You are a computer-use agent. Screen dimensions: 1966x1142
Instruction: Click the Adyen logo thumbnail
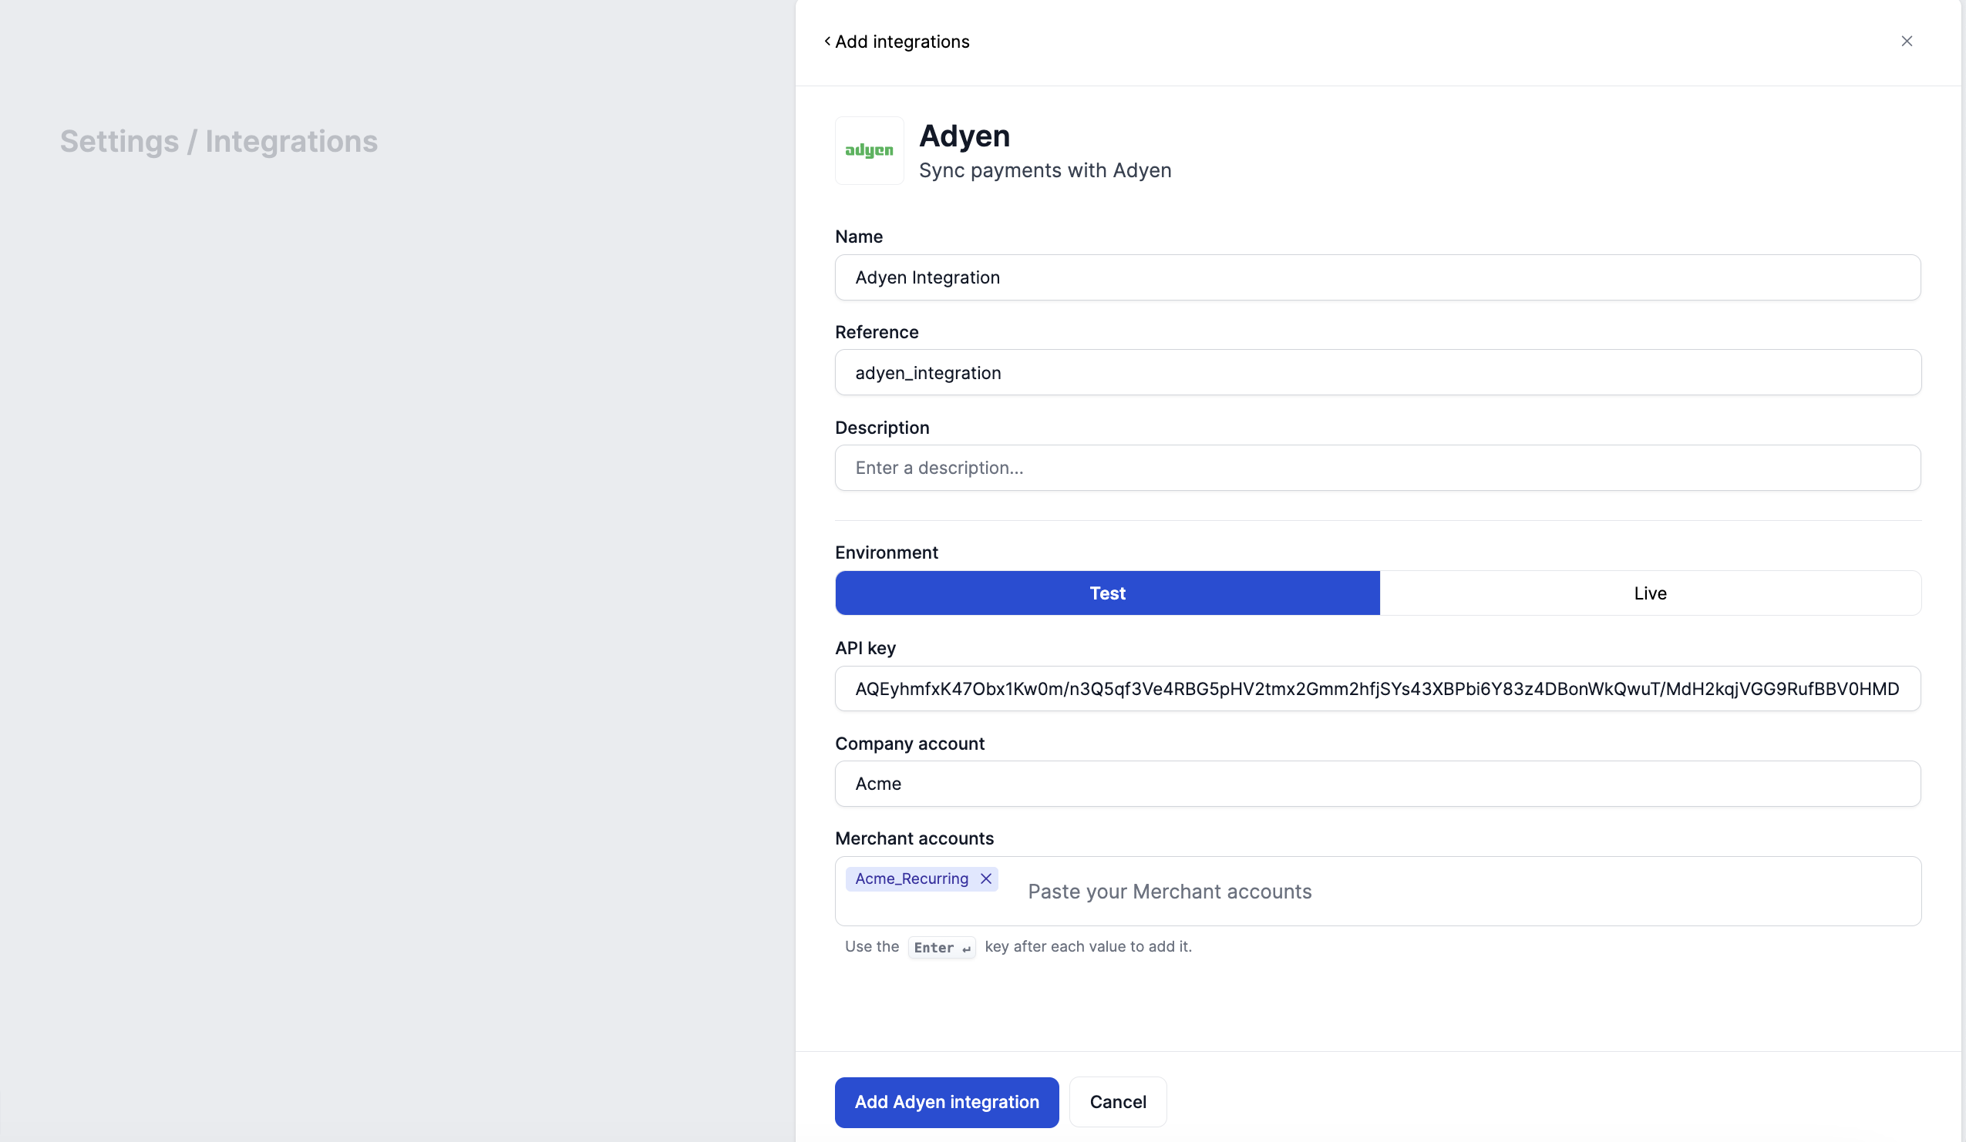(x=869, y=150)
